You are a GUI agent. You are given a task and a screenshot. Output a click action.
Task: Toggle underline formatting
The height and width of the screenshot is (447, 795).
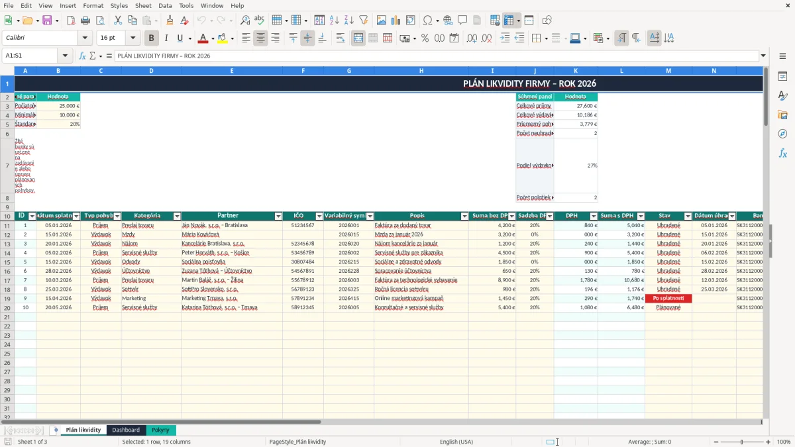pyautogui.click(x=180, y=38)
